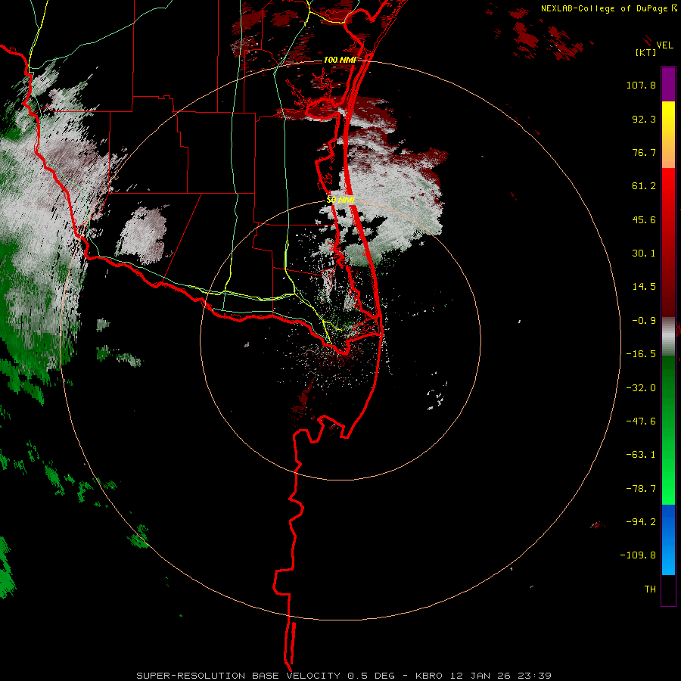Click the SUPER-RESOLUTION BASE VELOCITY footer text
Screen dimensions: 681x681
[x=238, y=676]
